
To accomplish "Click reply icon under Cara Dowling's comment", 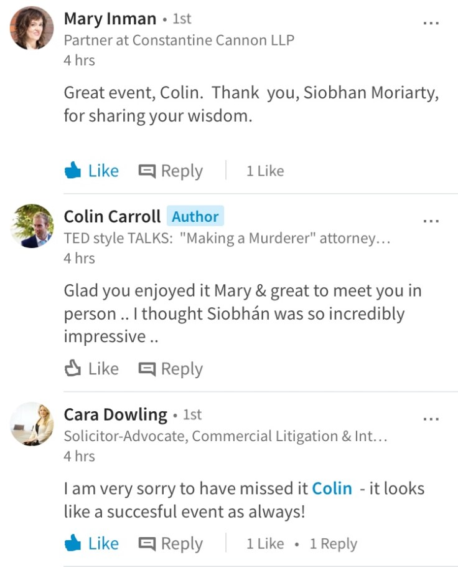I will click(147, 543).
